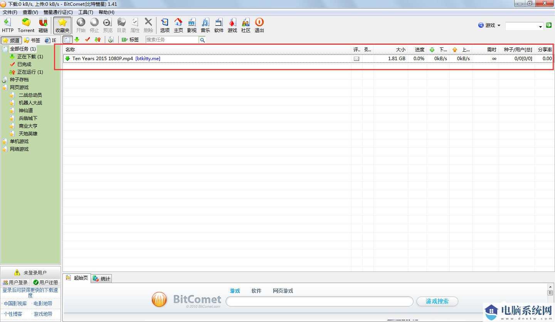Open task 属性 properties

coord(135,25)
